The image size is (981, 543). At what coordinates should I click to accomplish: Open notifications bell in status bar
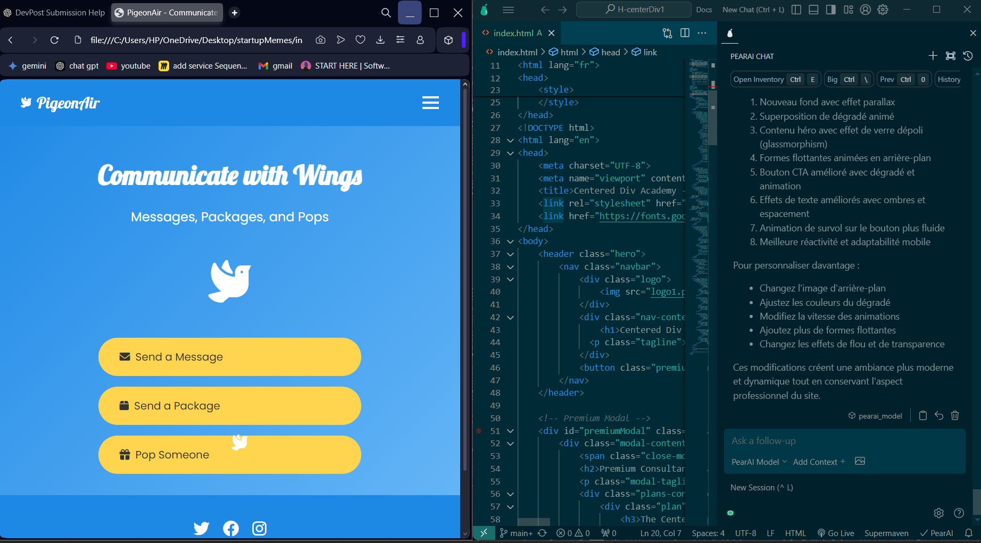pos(969,533)
